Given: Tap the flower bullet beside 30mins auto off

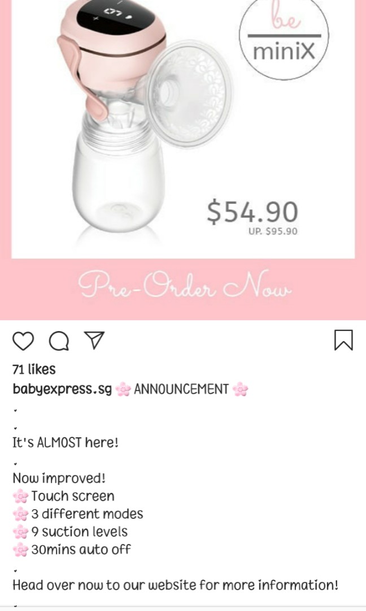Looking at the screenshot, I should (20, 550).
